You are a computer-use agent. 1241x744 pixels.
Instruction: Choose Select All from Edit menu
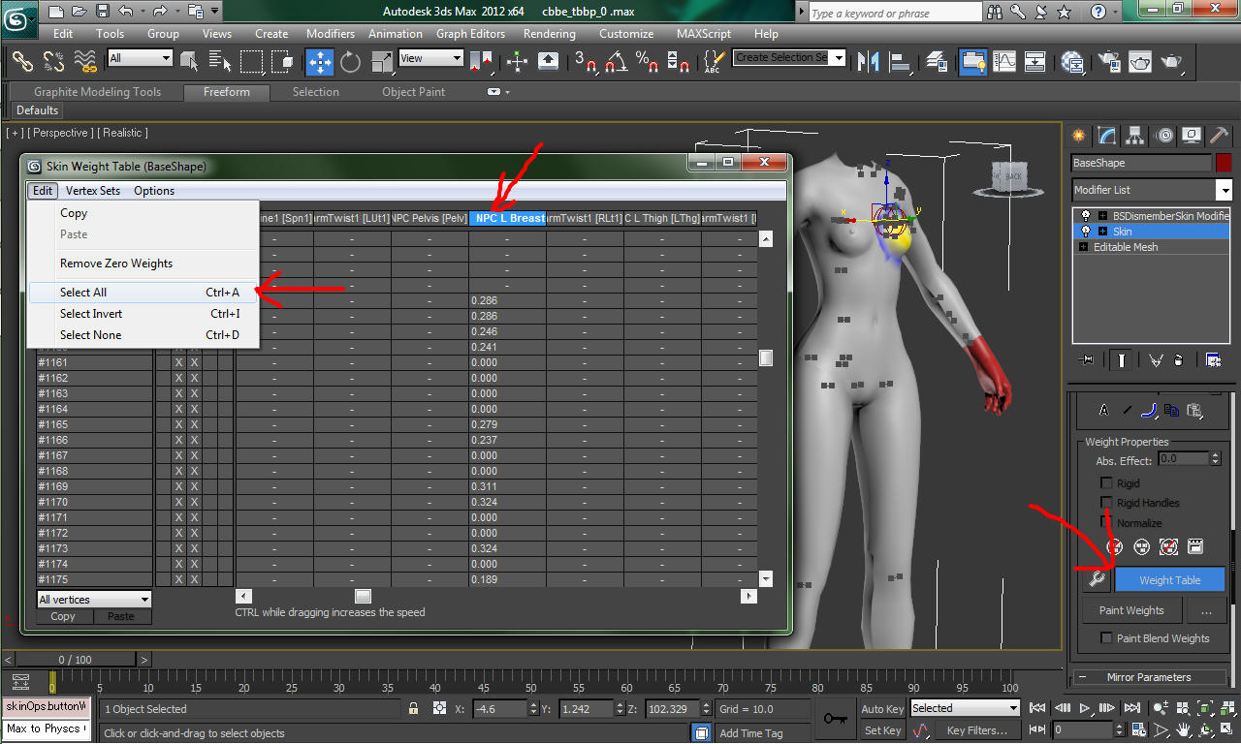[x=143, y=292]
